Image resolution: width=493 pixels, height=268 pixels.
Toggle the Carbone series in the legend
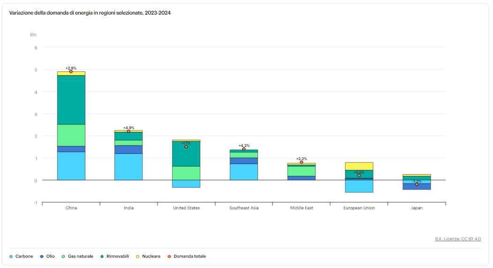click(x=21, y=256)
